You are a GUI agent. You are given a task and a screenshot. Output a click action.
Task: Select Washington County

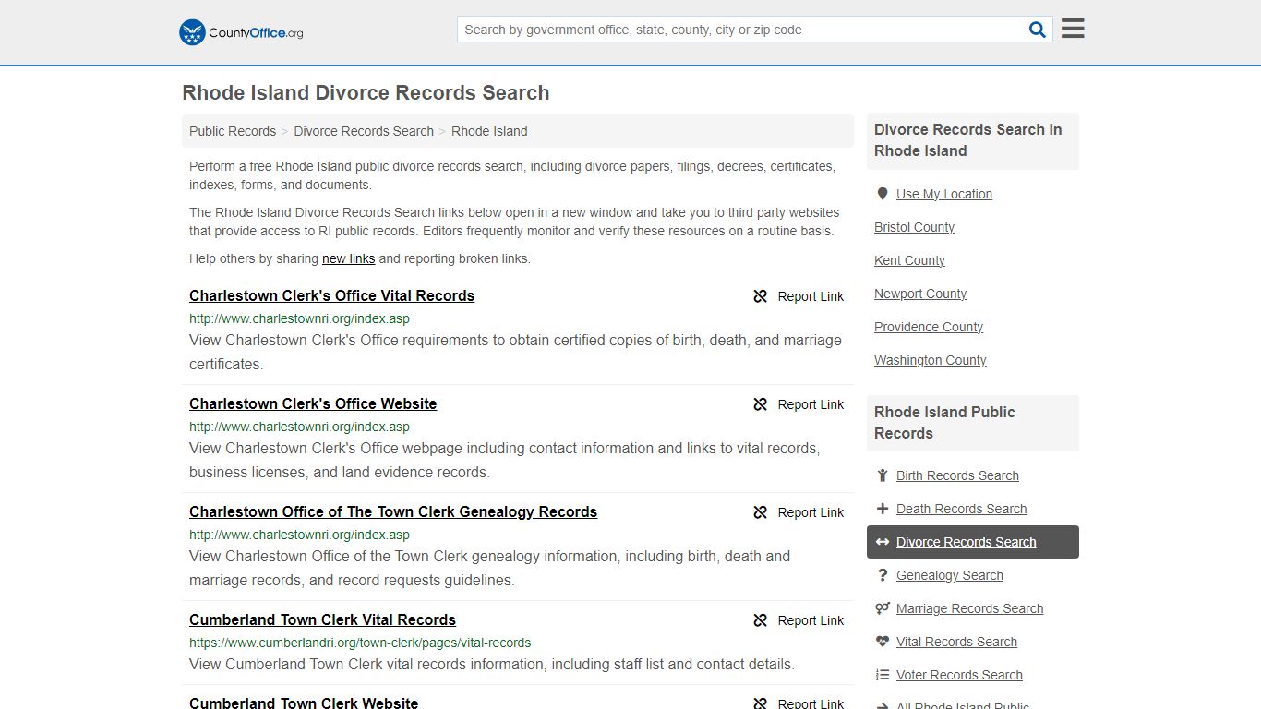931,360
